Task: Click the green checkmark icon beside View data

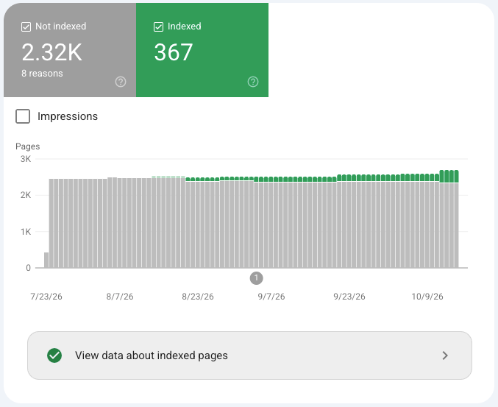Action: point(54,355)
